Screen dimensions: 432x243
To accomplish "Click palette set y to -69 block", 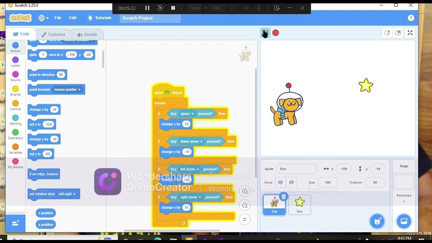I will click(40, 154).
